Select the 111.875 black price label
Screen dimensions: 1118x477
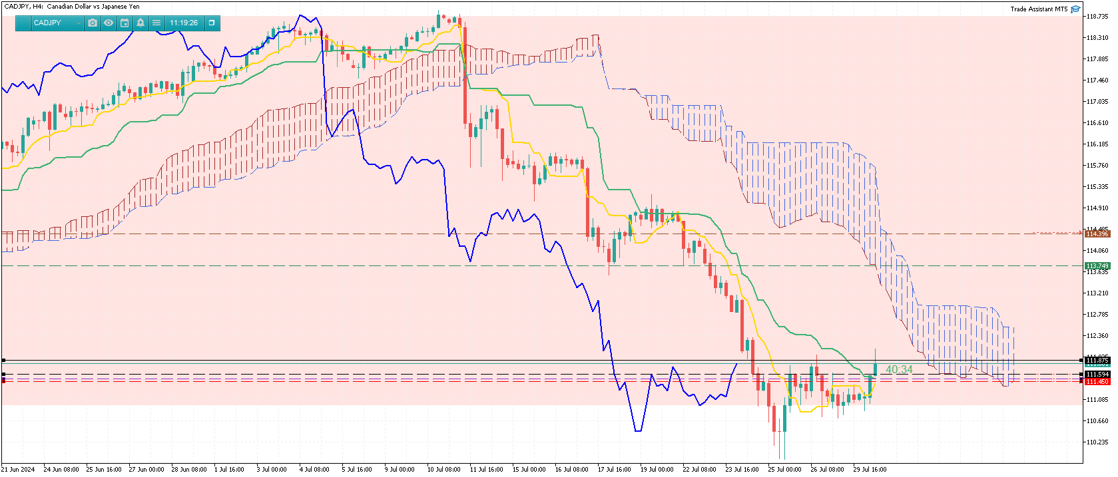point(1097,360)
